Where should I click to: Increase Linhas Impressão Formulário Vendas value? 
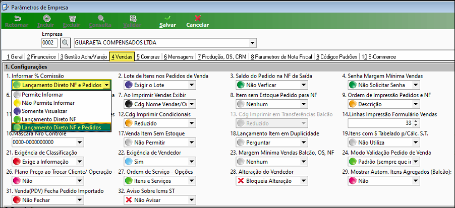[x=416, y=121]
